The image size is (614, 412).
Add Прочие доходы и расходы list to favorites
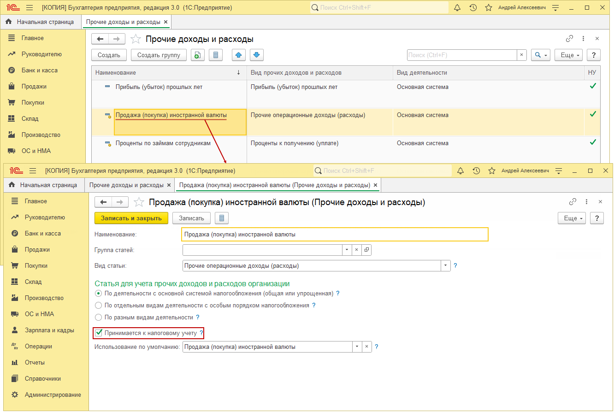(136, 39)
